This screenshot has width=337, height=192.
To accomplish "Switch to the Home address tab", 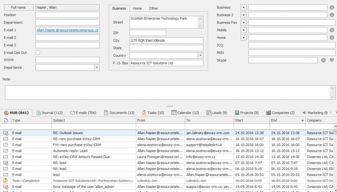I will pyautogui.click(x=137, y=8).
